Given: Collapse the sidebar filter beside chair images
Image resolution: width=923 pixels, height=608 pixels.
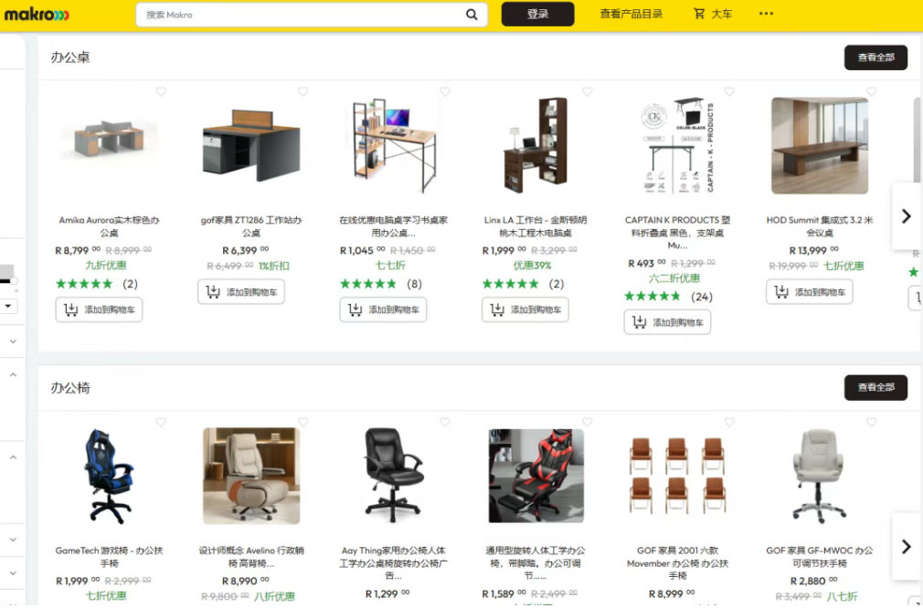Looking at the screenshot, I should [x=13, y=456].
